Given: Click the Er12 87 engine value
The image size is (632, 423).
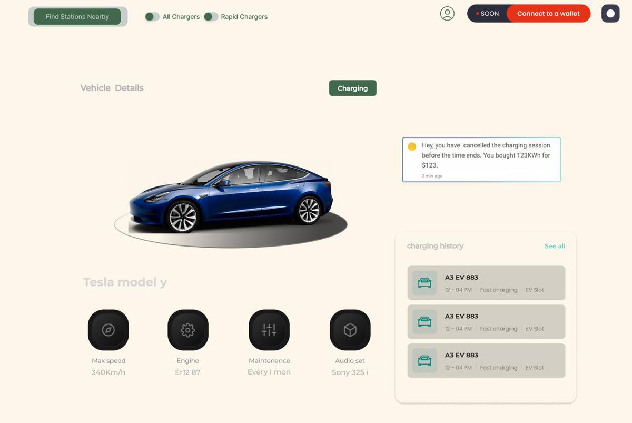Looking at the screenshot, I should (188, 372).
